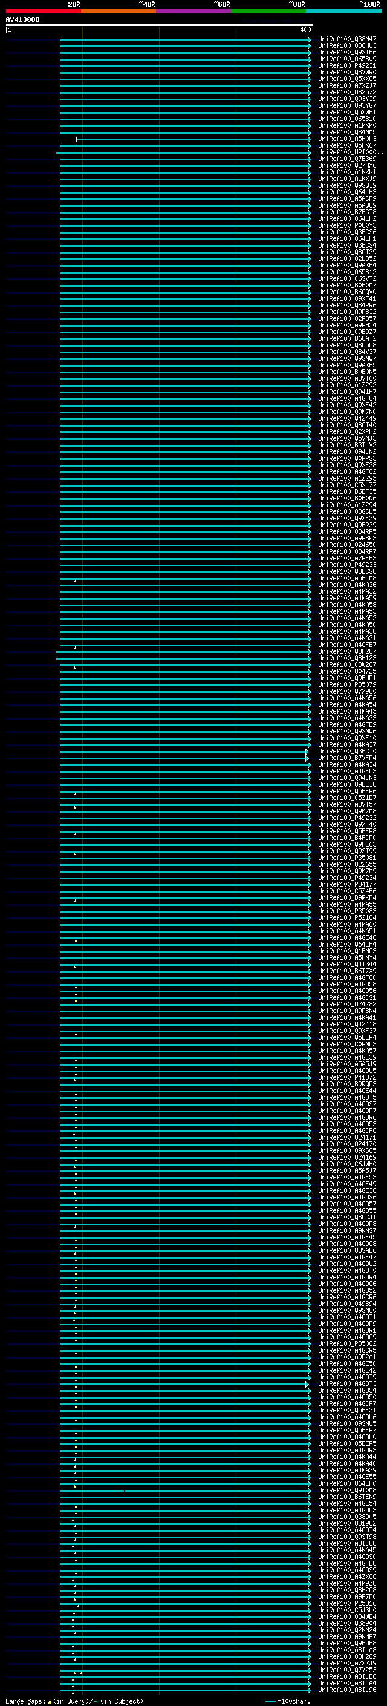Open hit UniRef100_Q9STB6

(x=347, y=52)
